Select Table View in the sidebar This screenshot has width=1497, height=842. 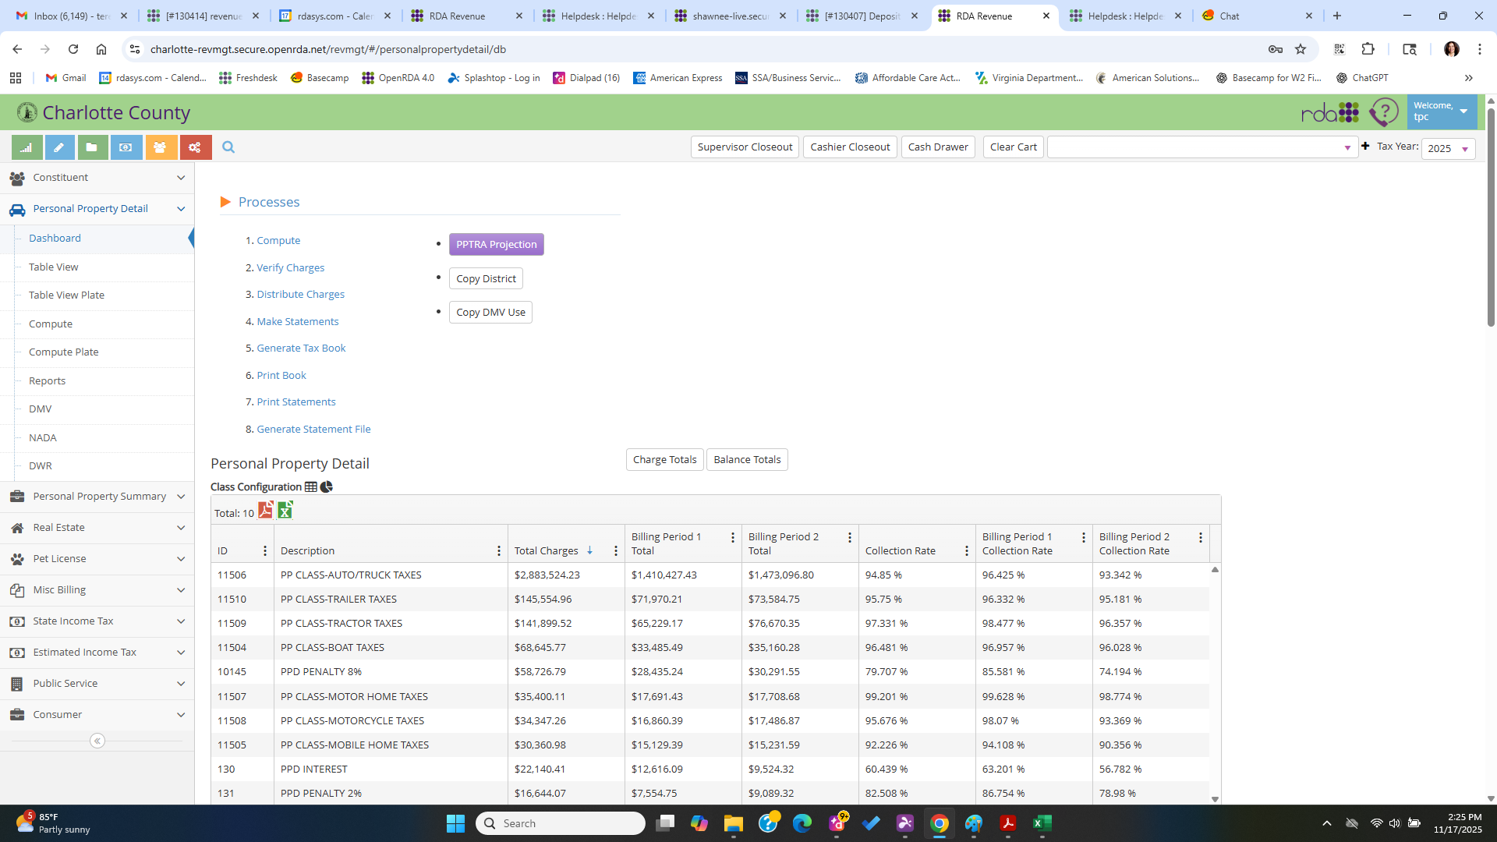click(54, 267)
